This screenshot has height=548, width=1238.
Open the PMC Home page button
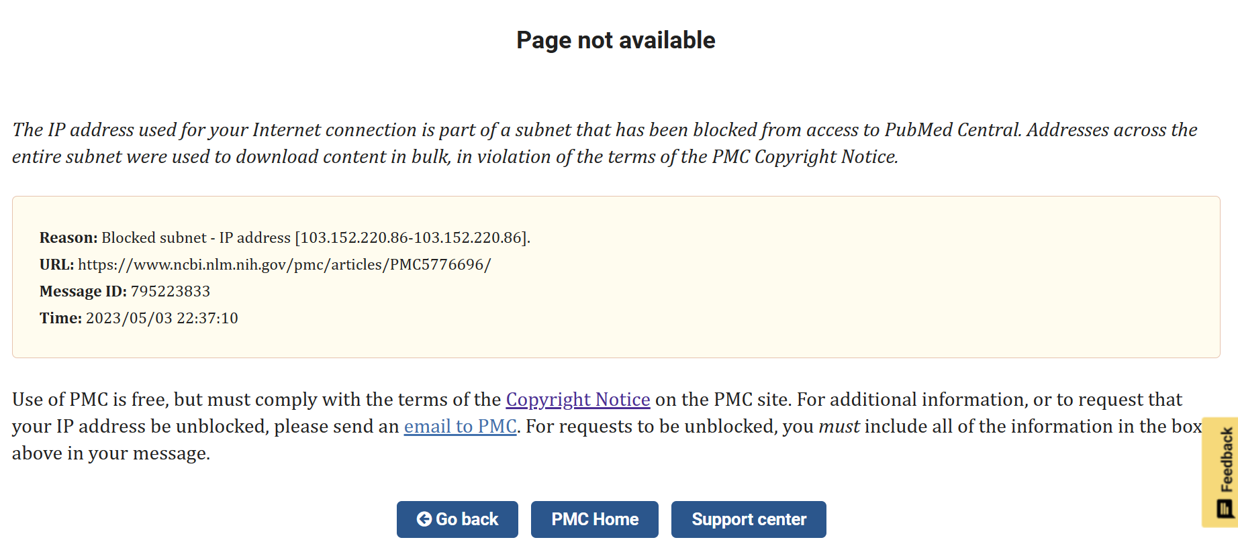(595, 519)
